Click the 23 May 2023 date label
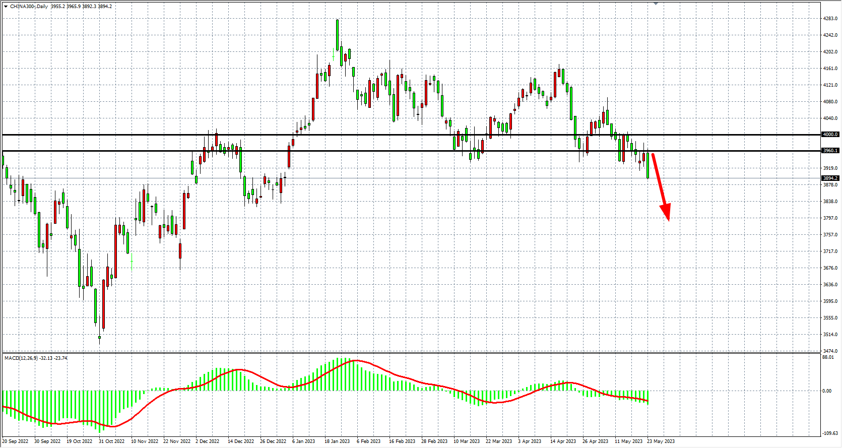 pos(661,441)
